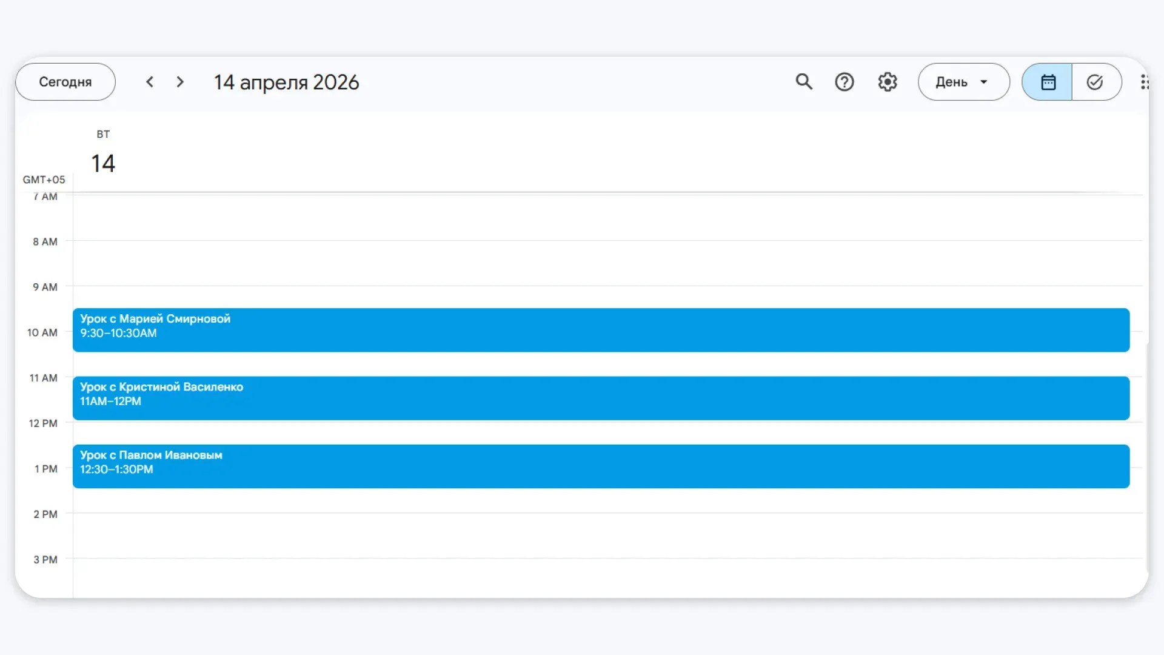Click the GMT+05 timezone label
The width and height of the screenshot is (1164, 655).
tap(44, 180)
